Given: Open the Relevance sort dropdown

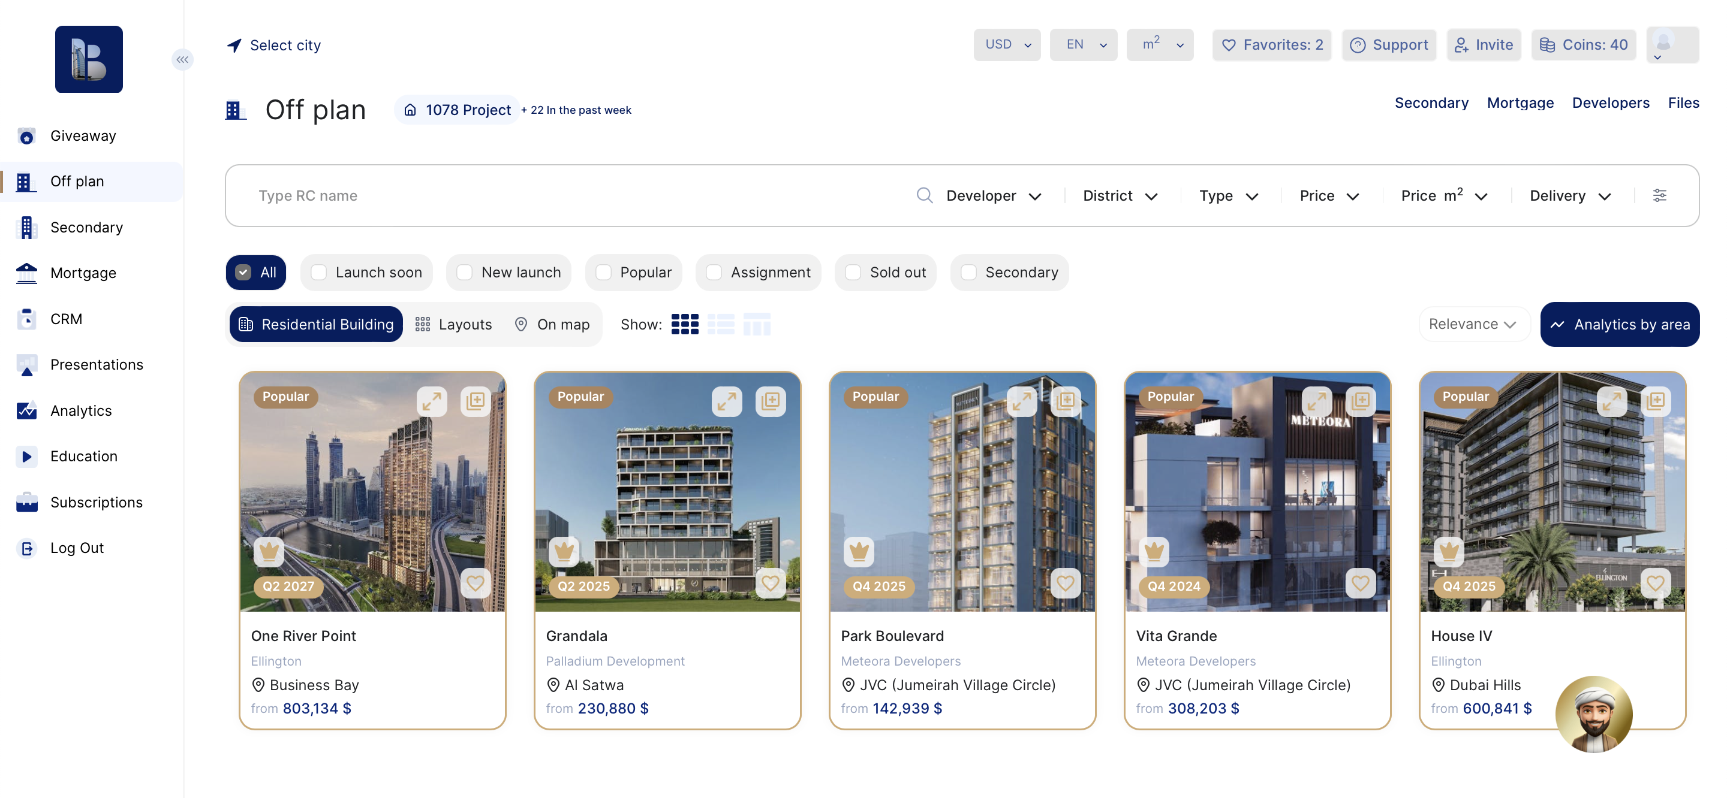Looking at the screenshot, I should pyautogui.click(x=1473, y=324).
